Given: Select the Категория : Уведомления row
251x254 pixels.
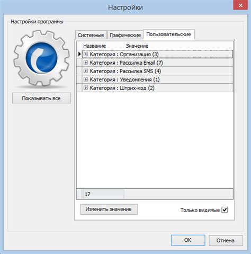Looking at the screenshot, I should click(x=157, y=80).
